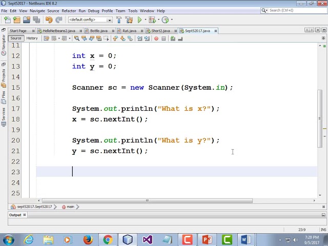The width and height of the screenshot is (328, 246).
Task: Open the Projects side panel
Action: click(x=4, y=77)
